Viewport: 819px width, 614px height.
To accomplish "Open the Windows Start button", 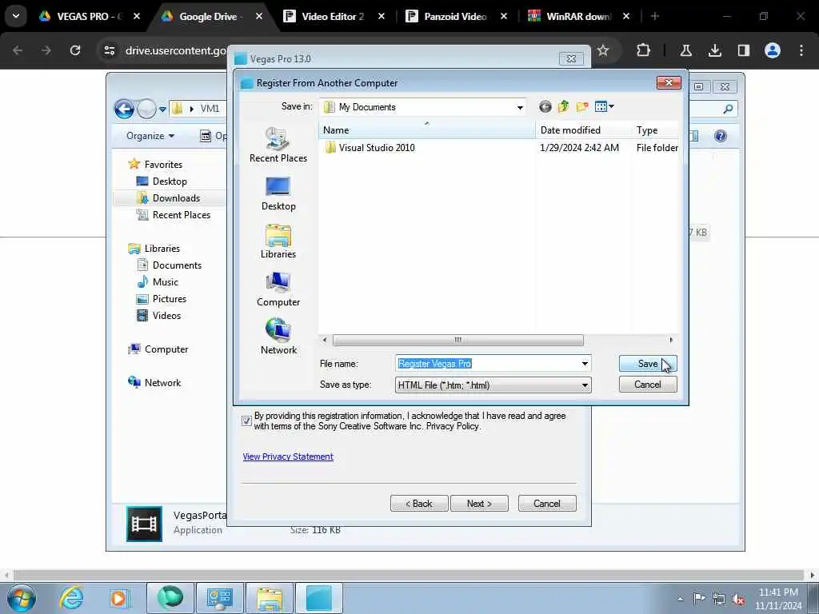I will click(22, 598).
